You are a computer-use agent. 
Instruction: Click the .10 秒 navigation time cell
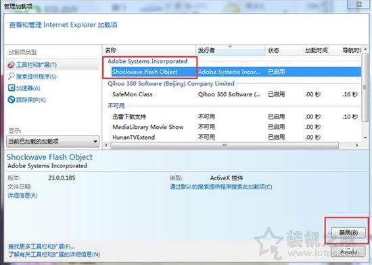coord(350,117)
